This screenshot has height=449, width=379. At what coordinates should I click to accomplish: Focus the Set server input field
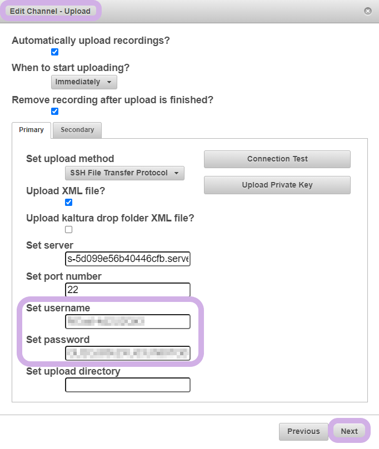[x=128, y=259]
